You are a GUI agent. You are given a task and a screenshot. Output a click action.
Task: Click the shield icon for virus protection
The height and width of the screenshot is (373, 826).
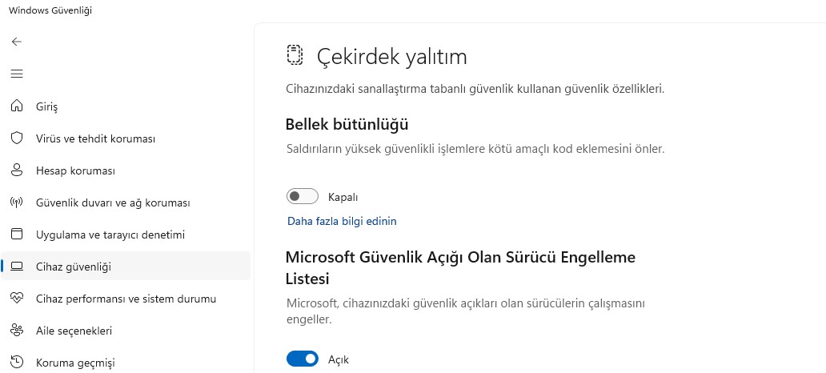tap(17, 138)
